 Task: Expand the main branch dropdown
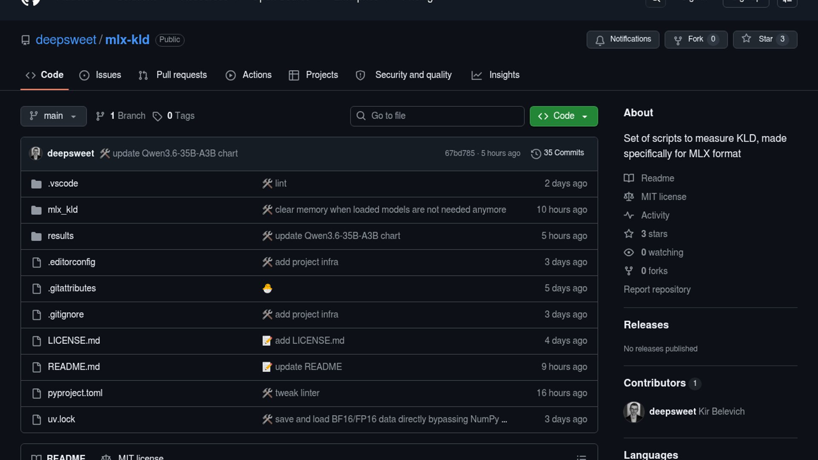pyautogui.click(x=53, y=116)
